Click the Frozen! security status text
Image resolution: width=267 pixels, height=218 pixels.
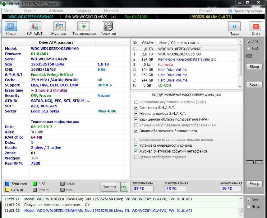coord(104,96)
